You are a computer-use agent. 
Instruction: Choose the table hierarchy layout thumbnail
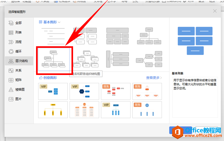(x=117, y=36)
